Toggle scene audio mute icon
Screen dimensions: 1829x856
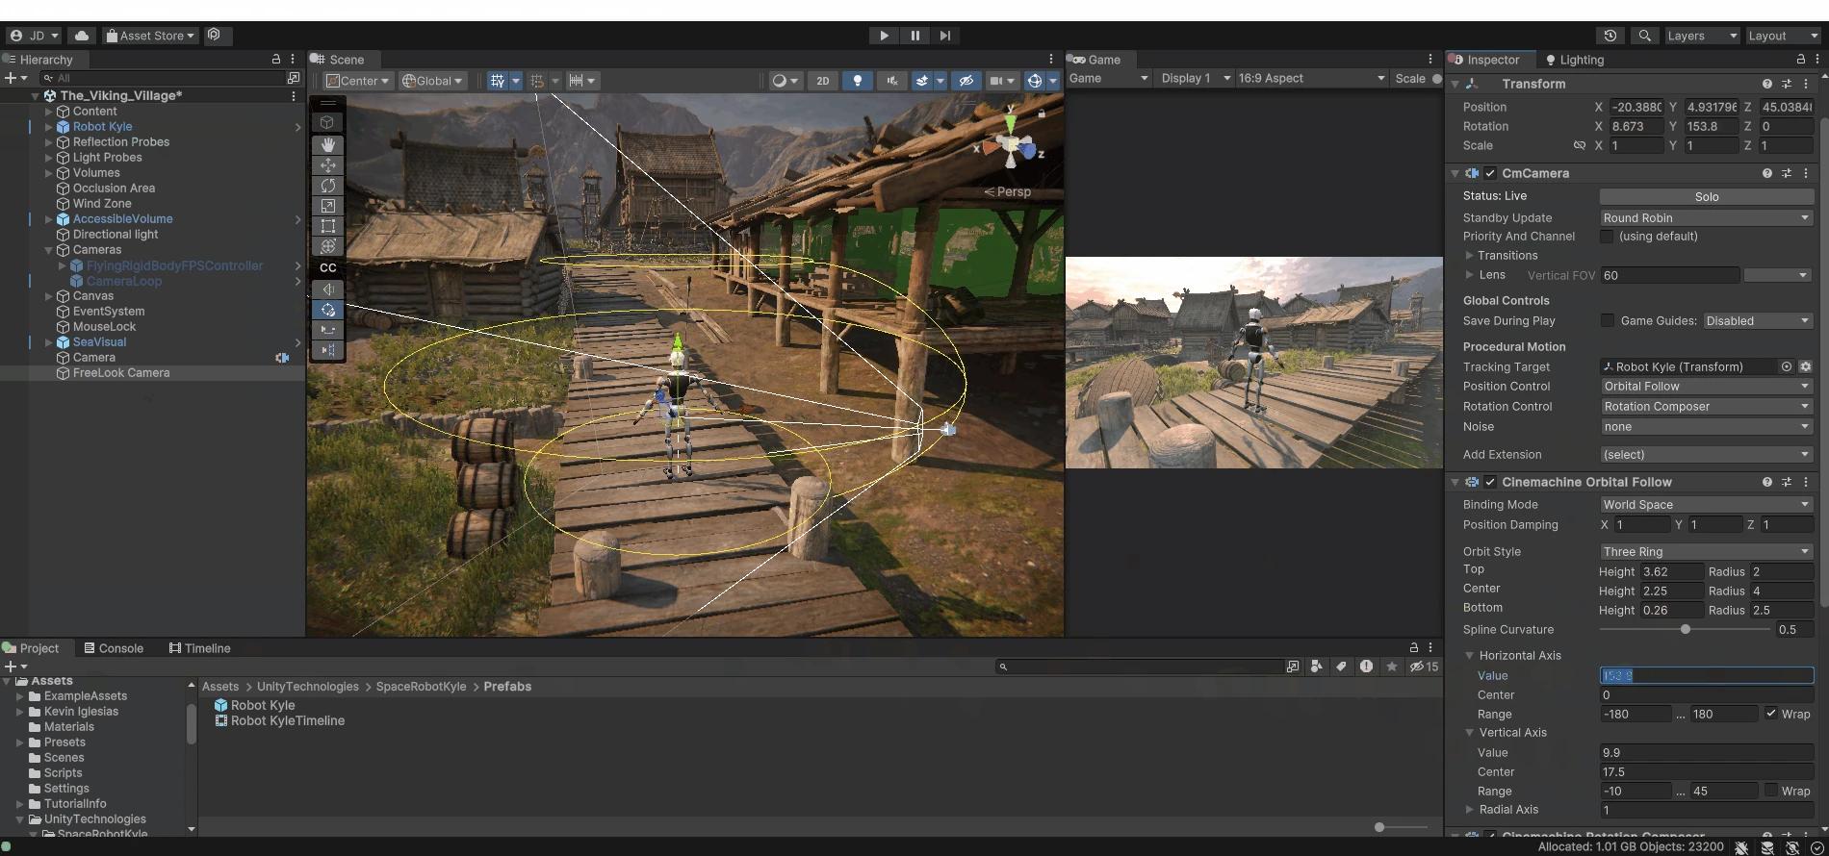pos(891,81)
